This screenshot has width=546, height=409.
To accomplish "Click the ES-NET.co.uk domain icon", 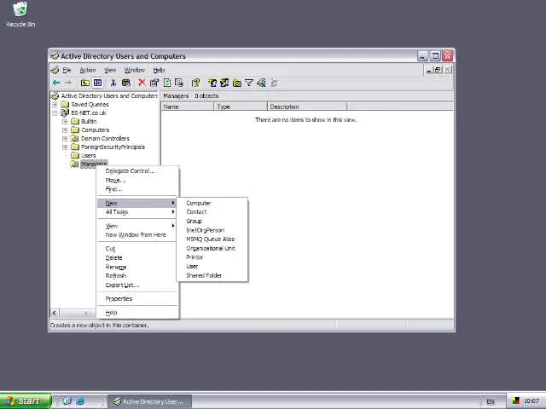I will (65, 112).
